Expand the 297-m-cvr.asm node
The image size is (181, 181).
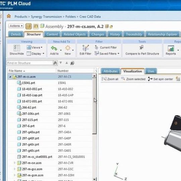[x=15, y=163]
